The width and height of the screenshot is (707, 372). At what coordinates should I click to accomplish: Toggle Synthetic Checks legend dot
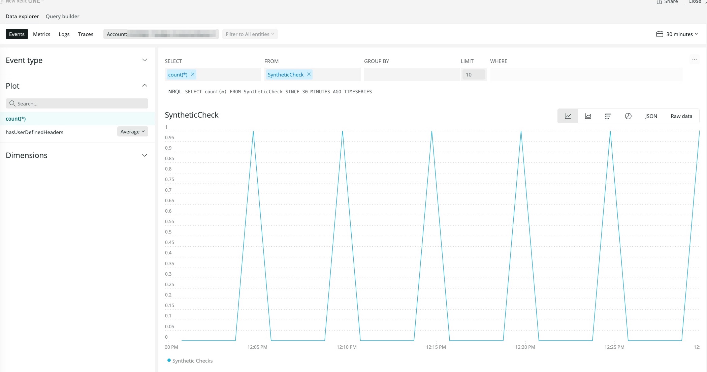169,360
